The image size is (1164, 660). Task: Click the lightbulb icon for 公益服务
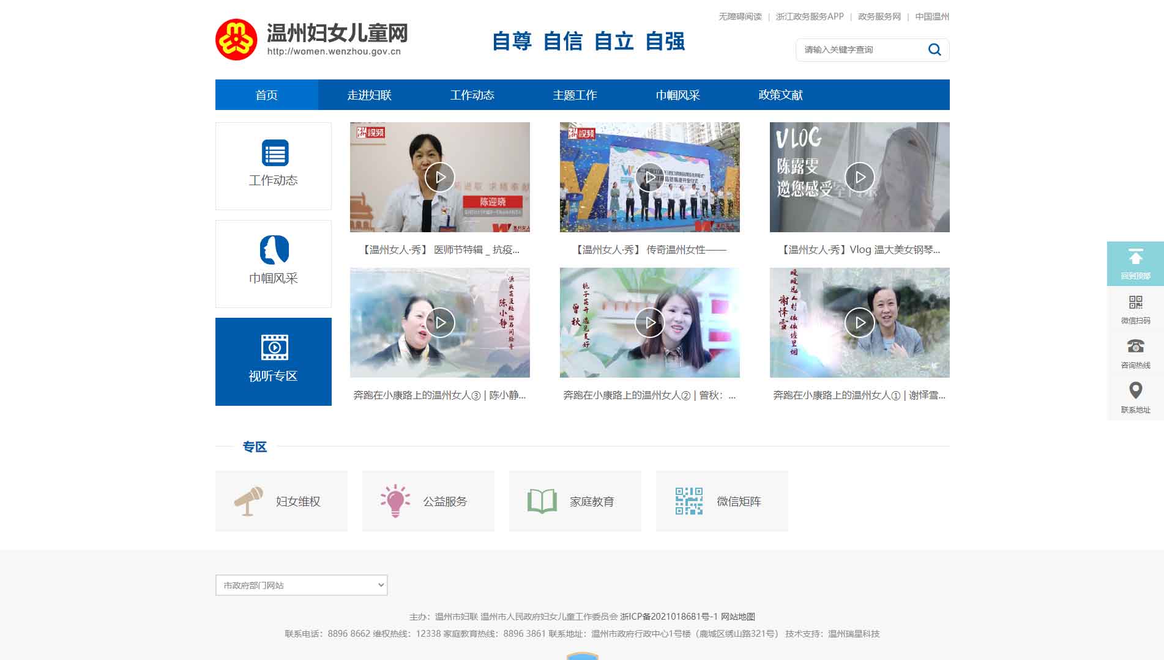coord(395,501)
